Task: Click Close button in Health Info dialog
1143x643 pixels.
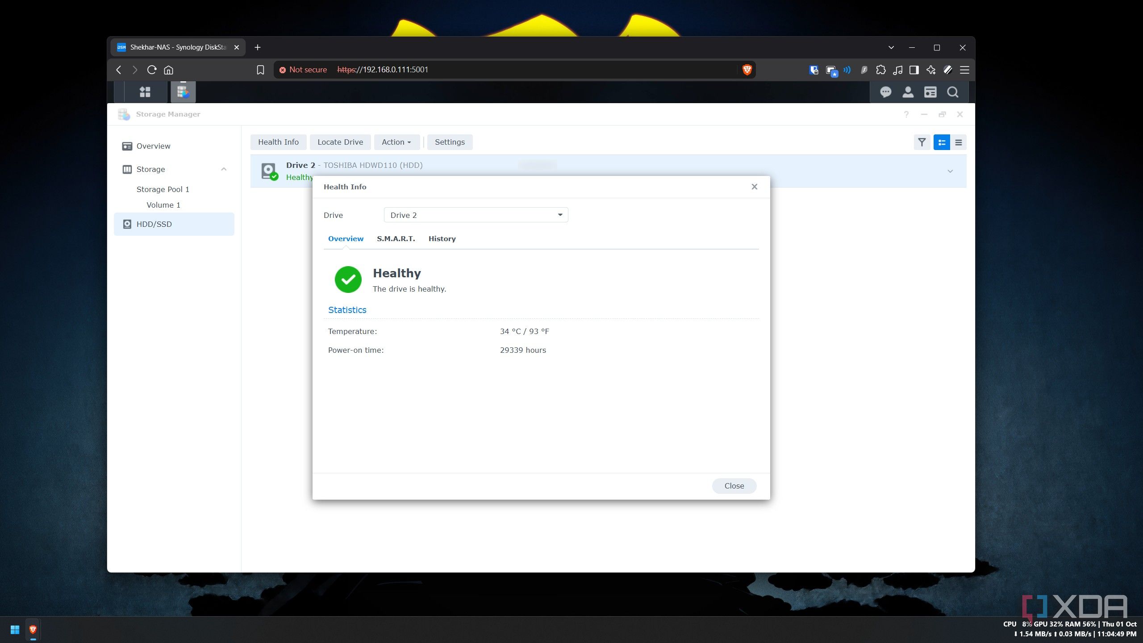Action: pyautogui.click(x=734, y=486)
